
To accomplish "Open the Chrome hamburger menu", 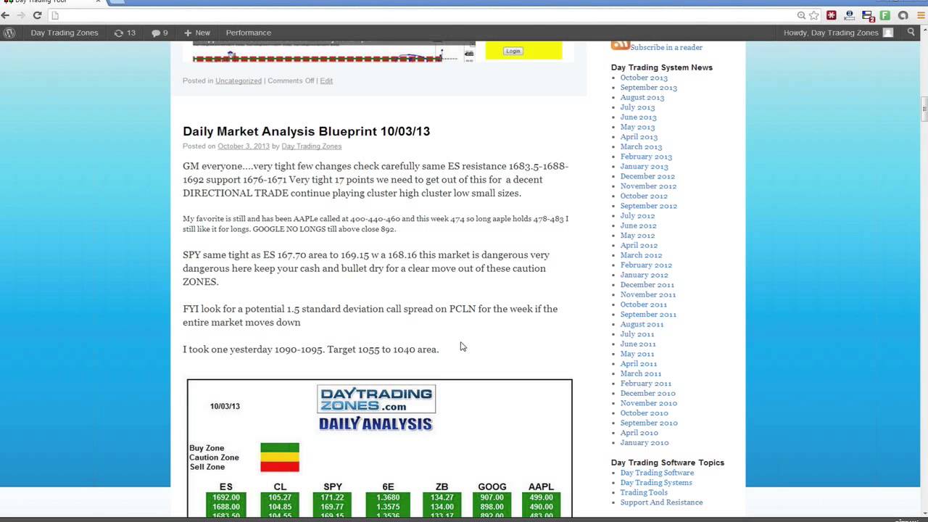I will point(921,15).
